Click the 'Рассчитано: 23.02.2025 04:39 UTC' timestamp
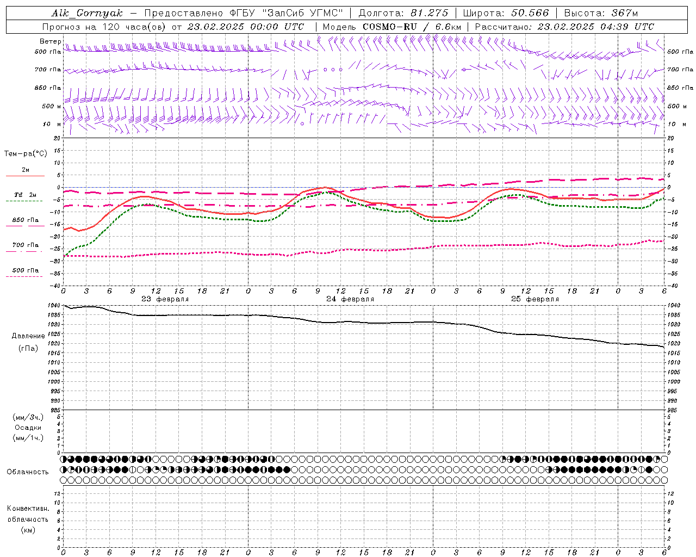 point(564,27)
